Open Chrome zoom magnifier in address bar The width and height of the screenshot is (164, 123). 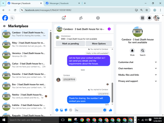[x=141, y=10]
